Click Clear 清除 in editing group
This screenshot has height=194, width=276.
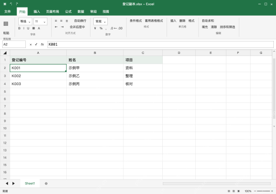coord(213,27)
